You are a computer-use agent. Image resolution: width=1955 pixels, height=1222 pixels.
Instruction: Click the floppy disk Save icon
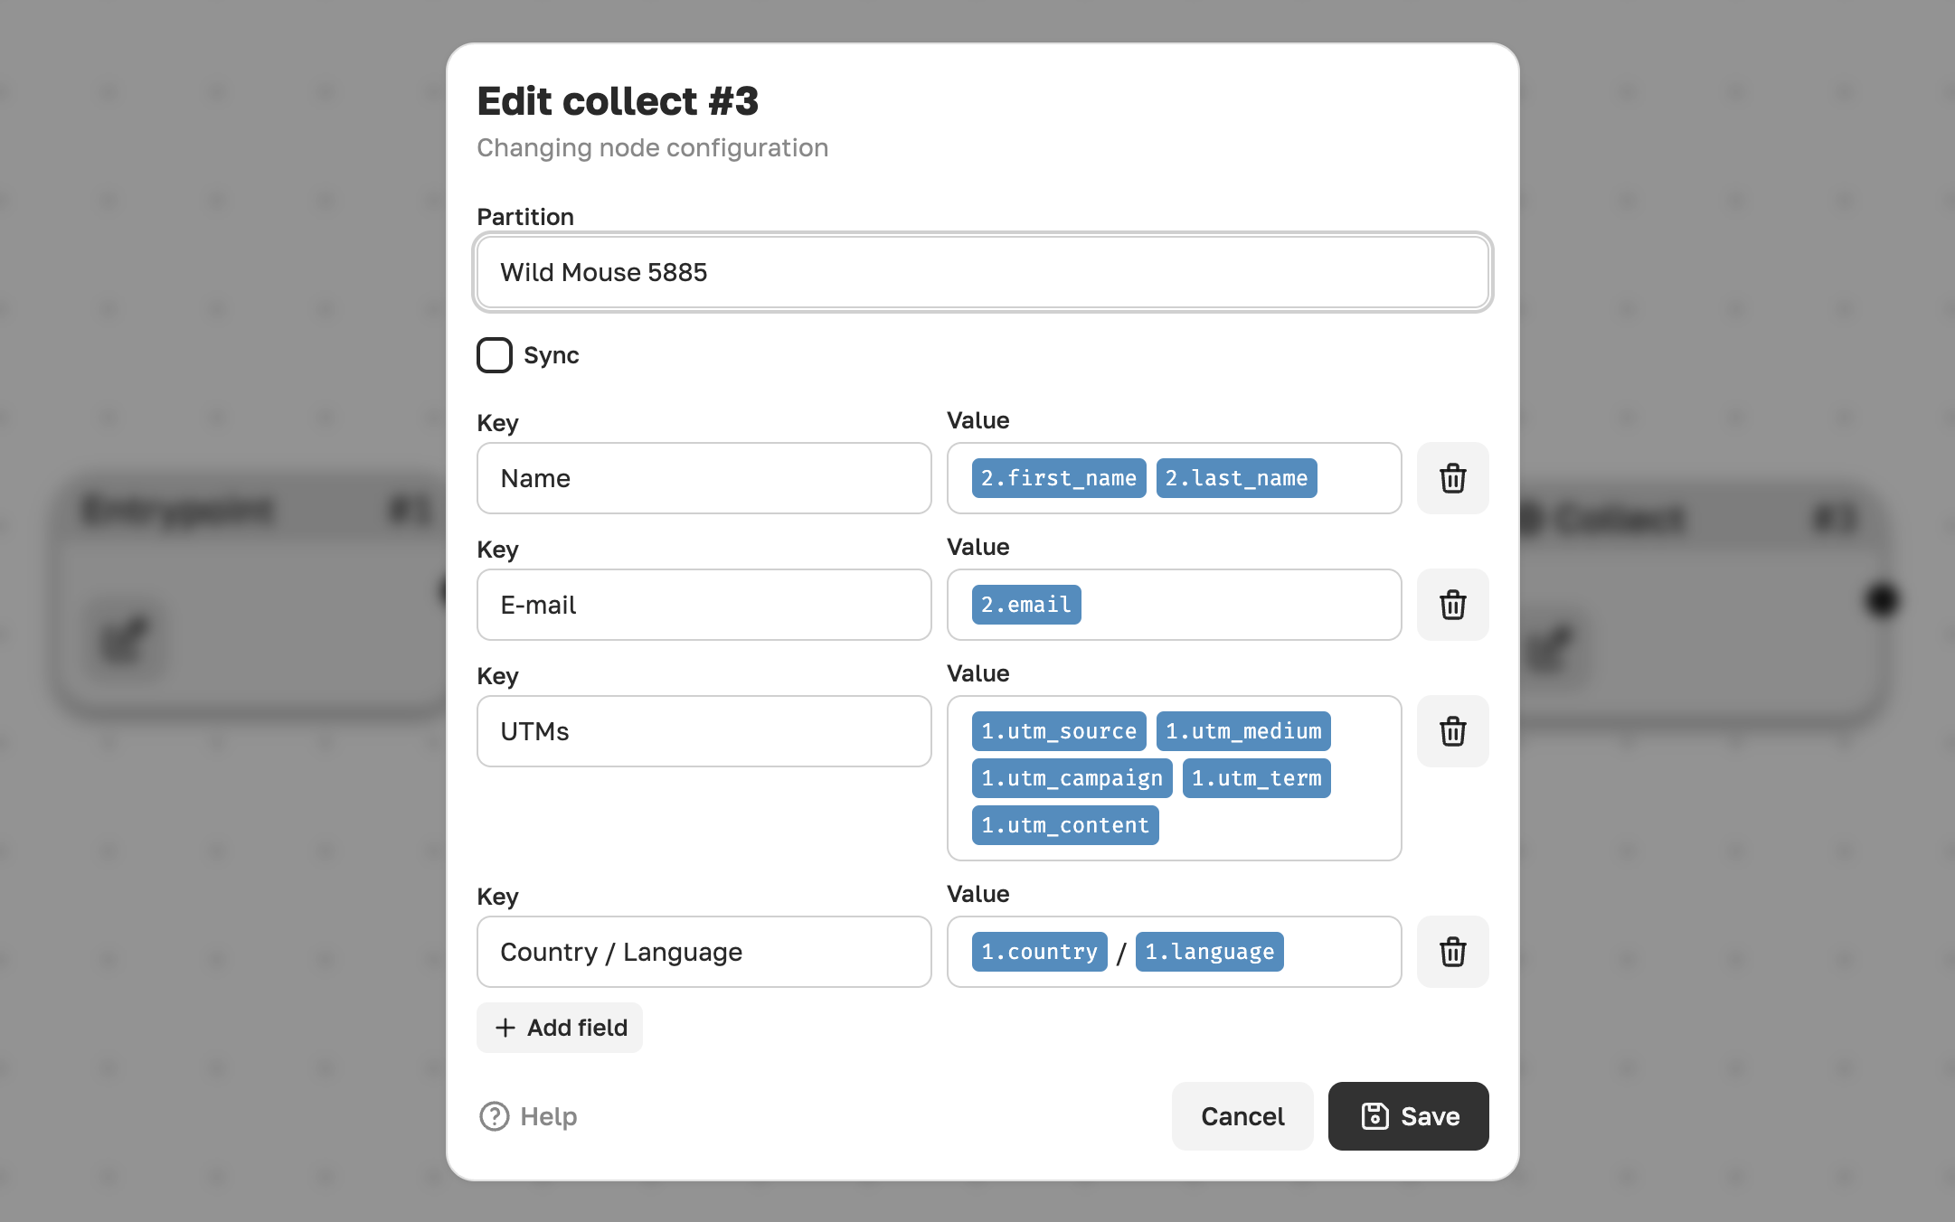pyautogui.click(x=1374, y=1116)
